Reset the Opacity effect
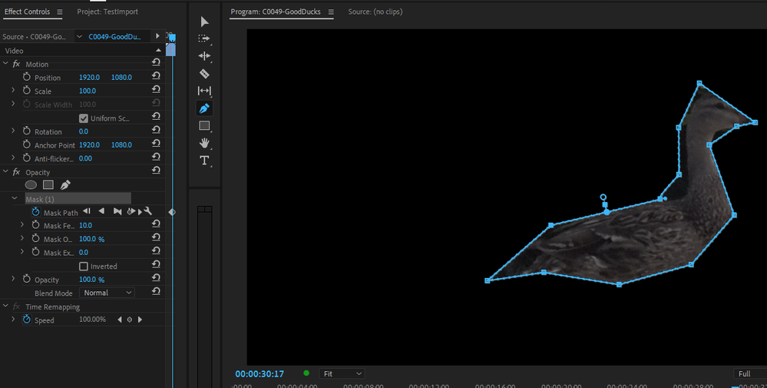The width and height of the screenshot is (767, 388). [x=156, y=171]
